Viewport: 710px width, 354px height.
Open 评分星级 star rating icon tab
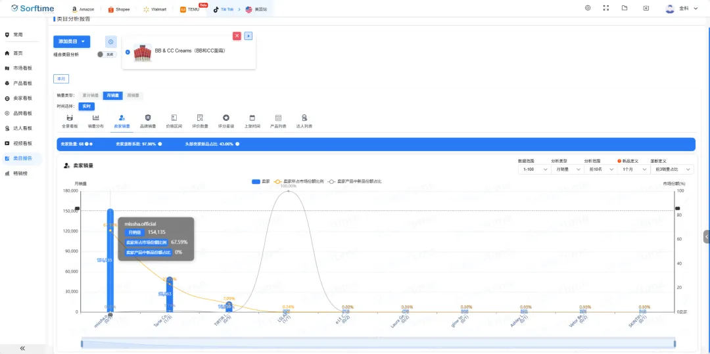pos(225,121)
